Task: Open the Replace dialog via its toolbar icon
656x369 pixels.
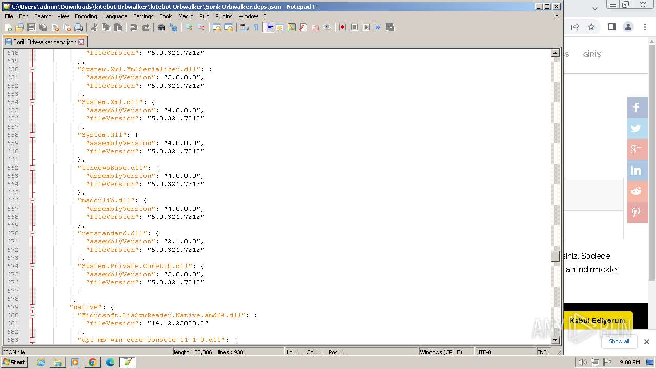Action: click(x=173, y=27)
